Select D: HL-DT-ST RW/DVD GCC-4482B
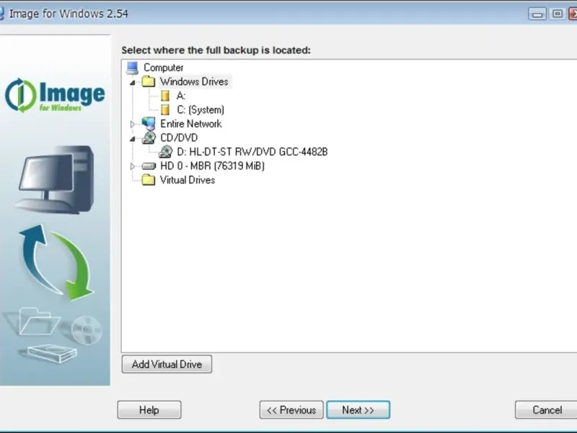The image size is (577, 433). coord(252,152)
